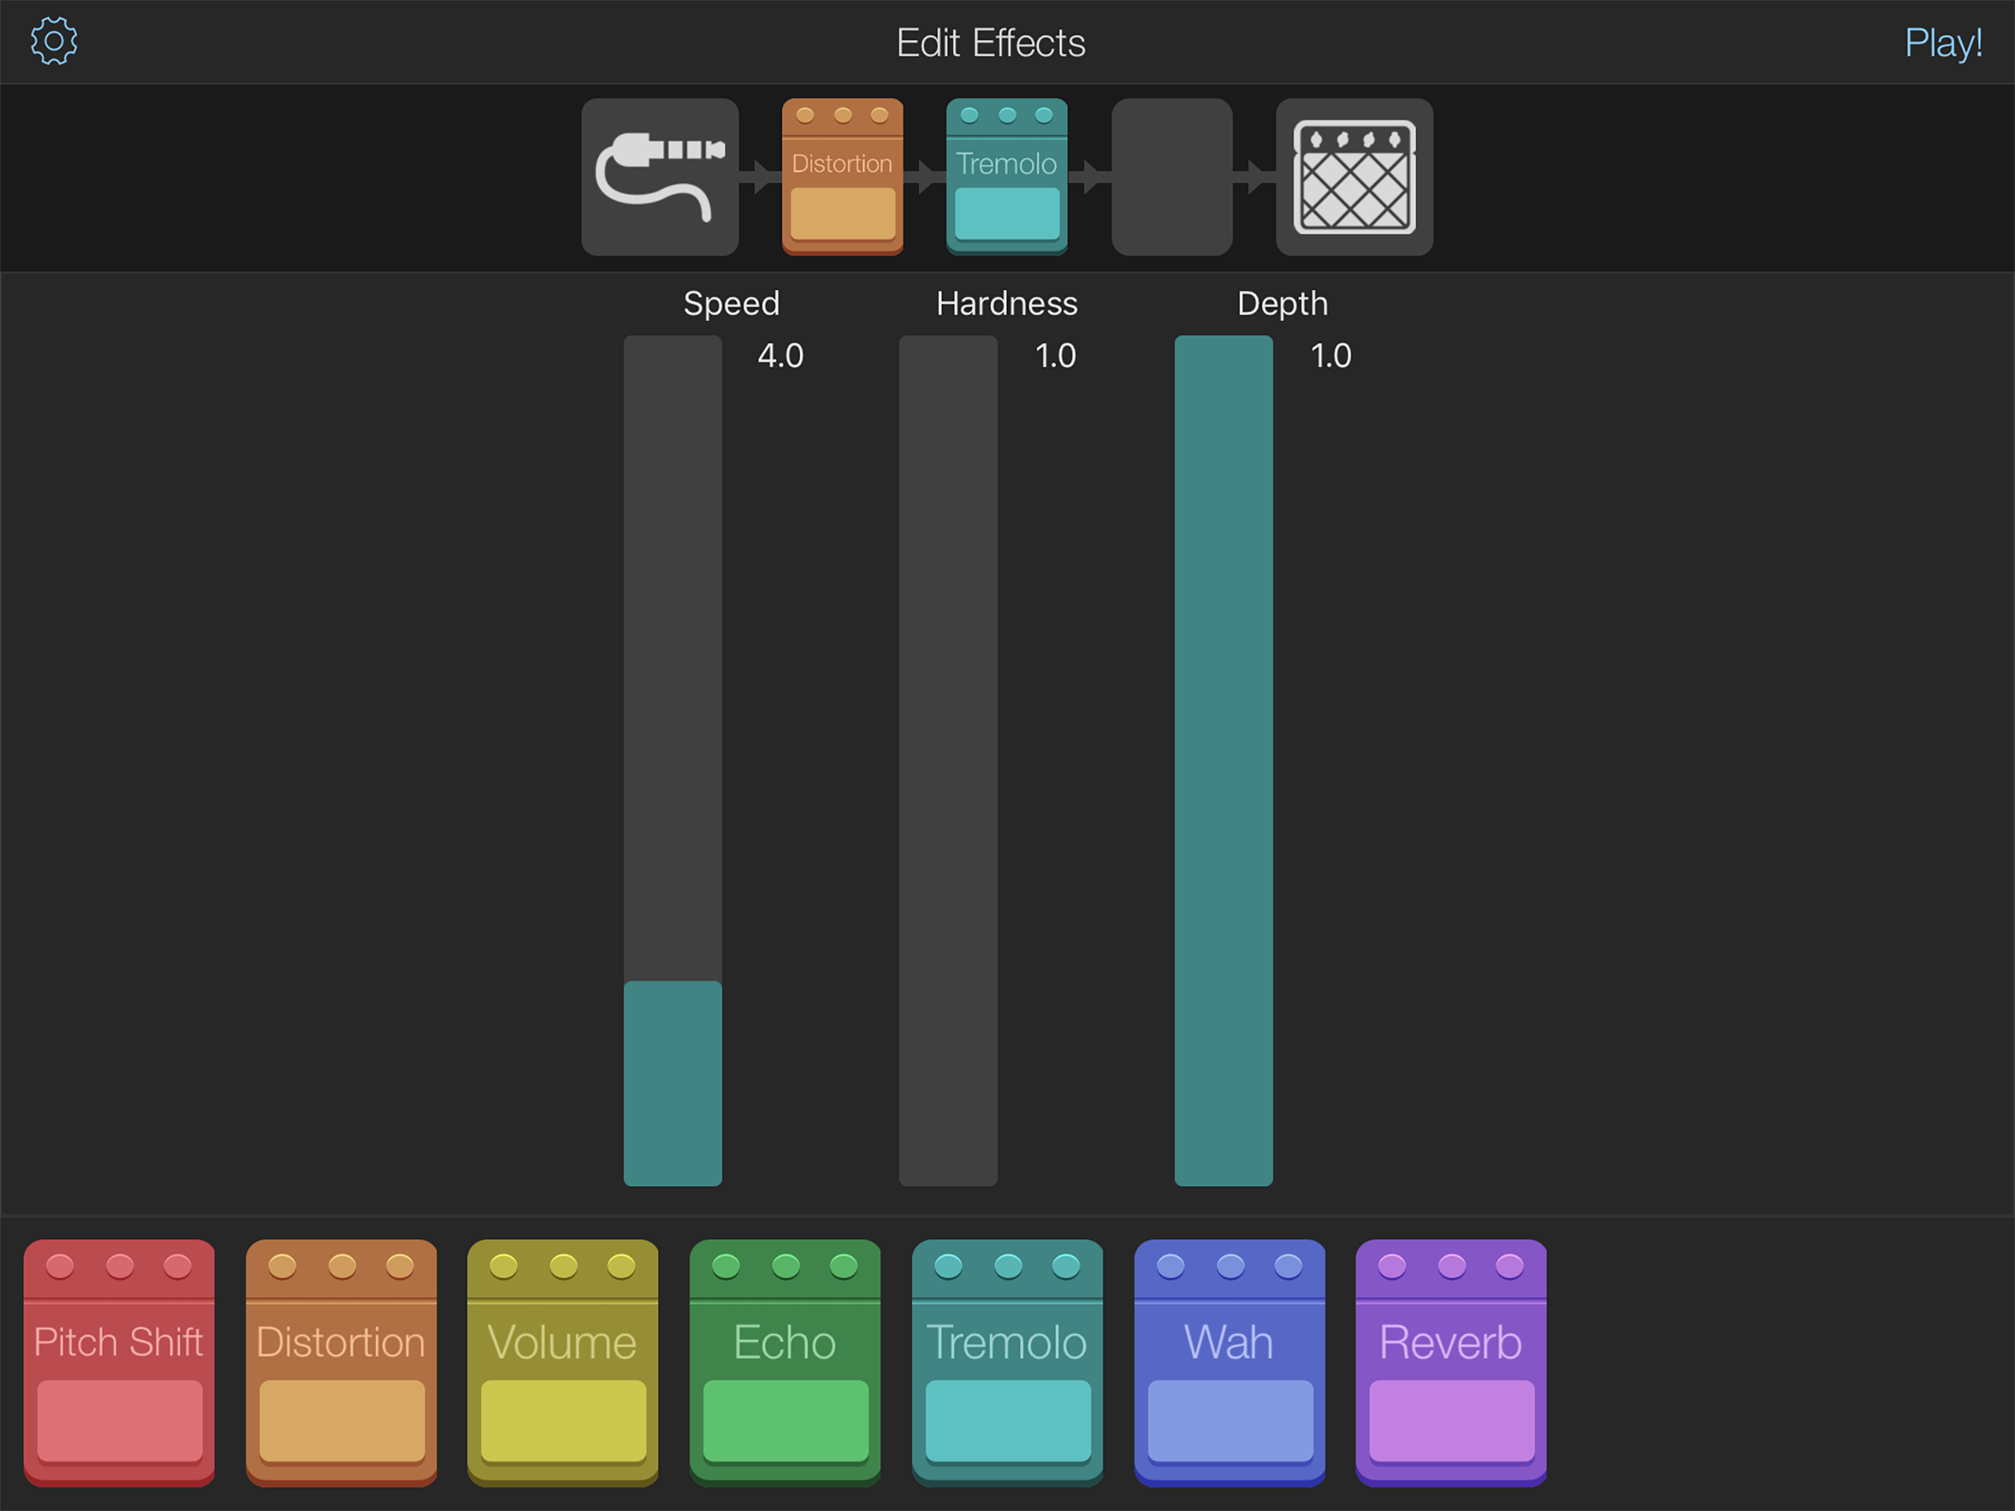The height and width of the screenshot is (1511, 2015).
Task: Add the green Echo pedal
Action: click(x=785, y=1361)
